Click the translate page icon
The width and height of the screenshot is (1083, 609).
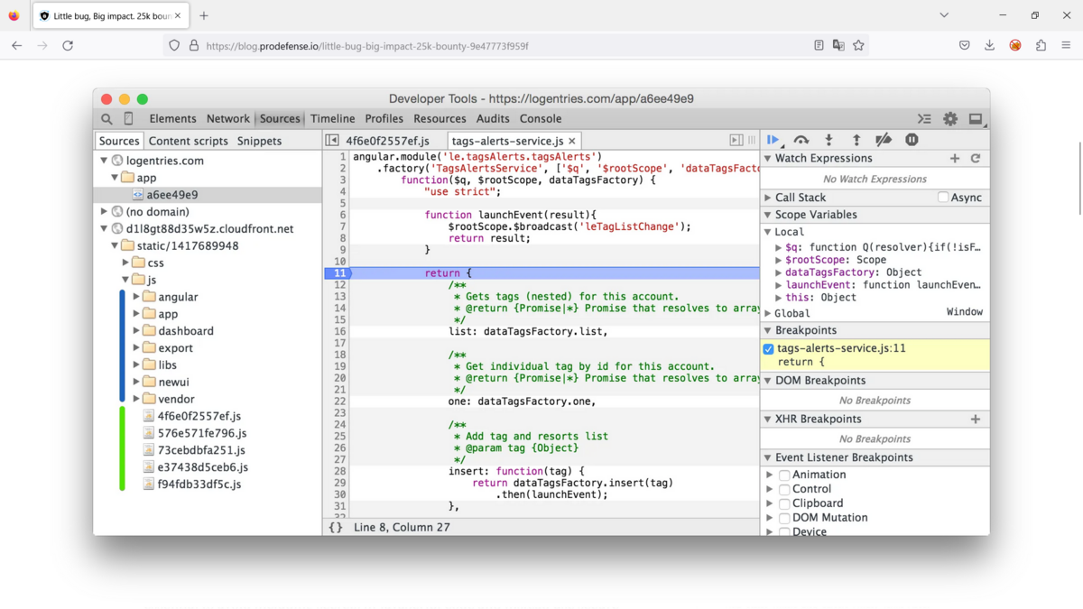click(x=838, y=45)
